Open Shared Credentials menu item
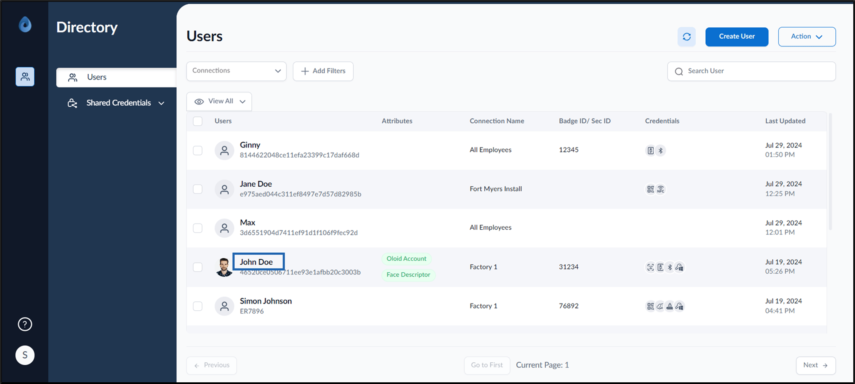855x384 pixels. pyautogui.click(x=116, y=103)
